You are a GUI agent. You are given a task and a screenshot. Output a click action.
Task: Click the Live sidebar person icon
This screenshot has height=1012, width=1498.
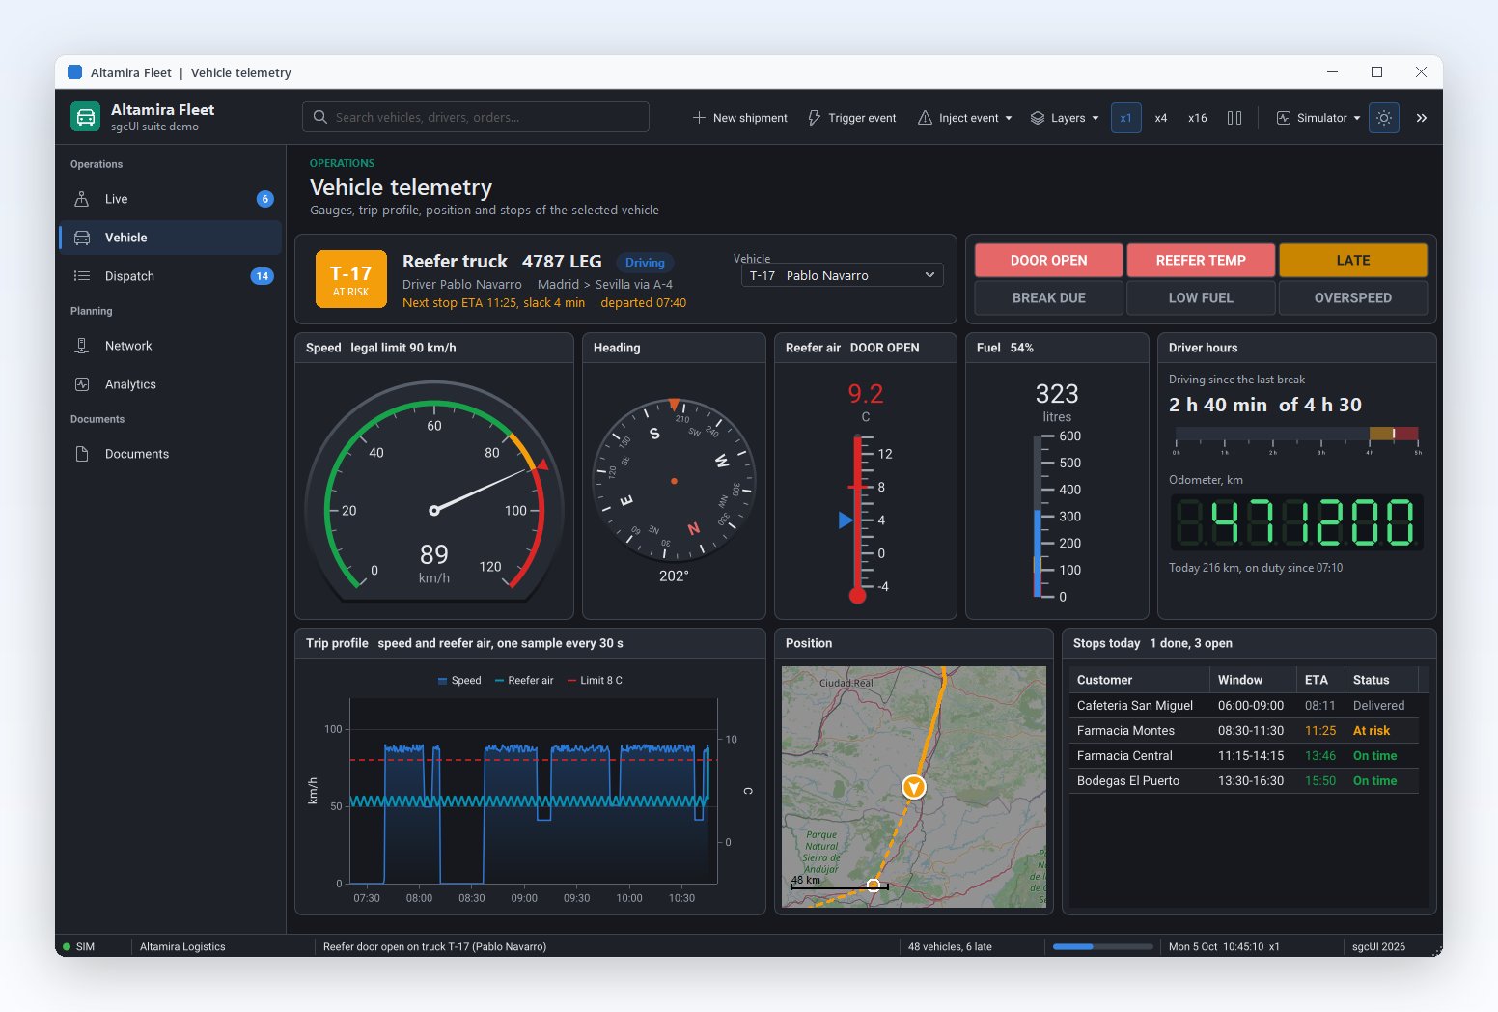(82, 199)
